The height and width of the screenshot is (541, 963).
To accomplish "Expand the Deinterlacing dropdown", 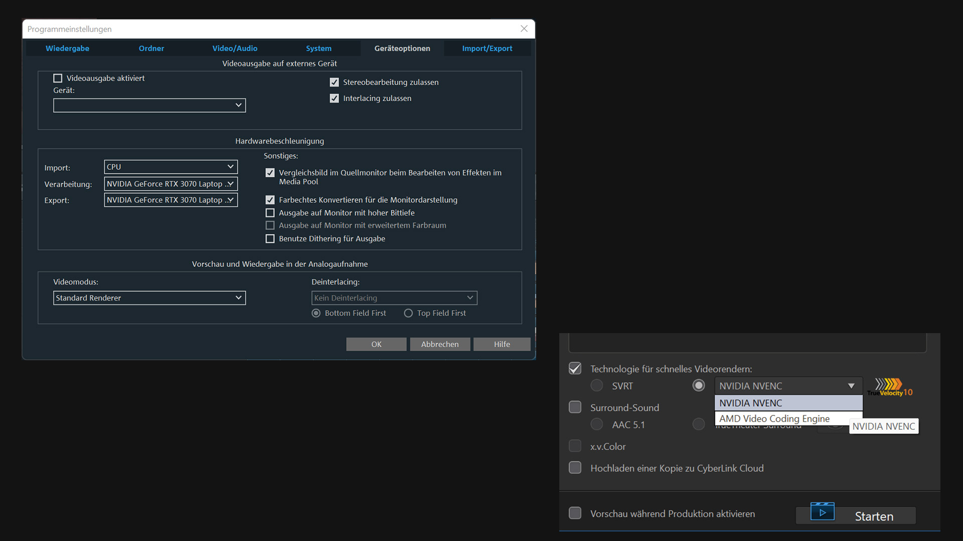I will [x=469, y=298].
